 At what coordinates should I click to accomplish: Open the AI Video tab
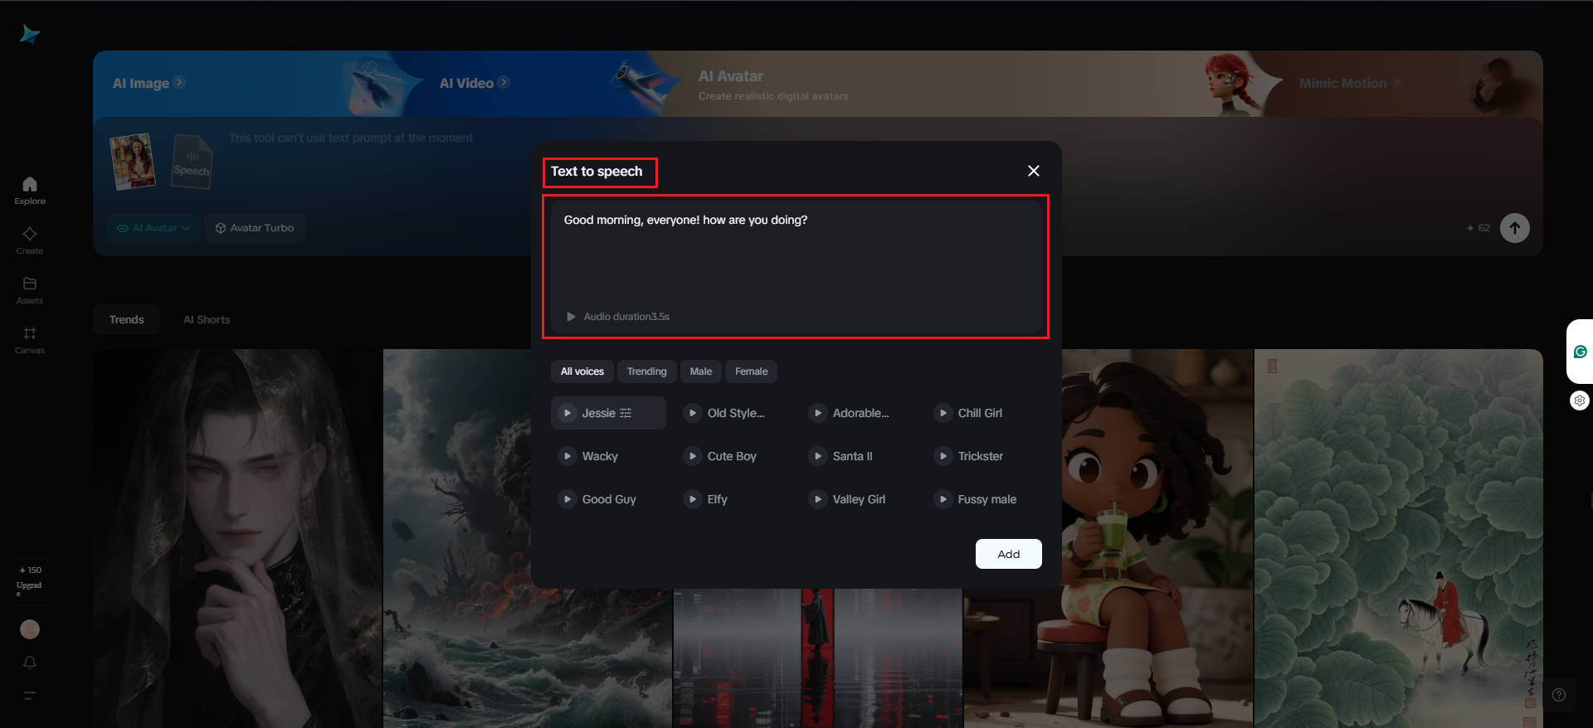click(475, 83)
